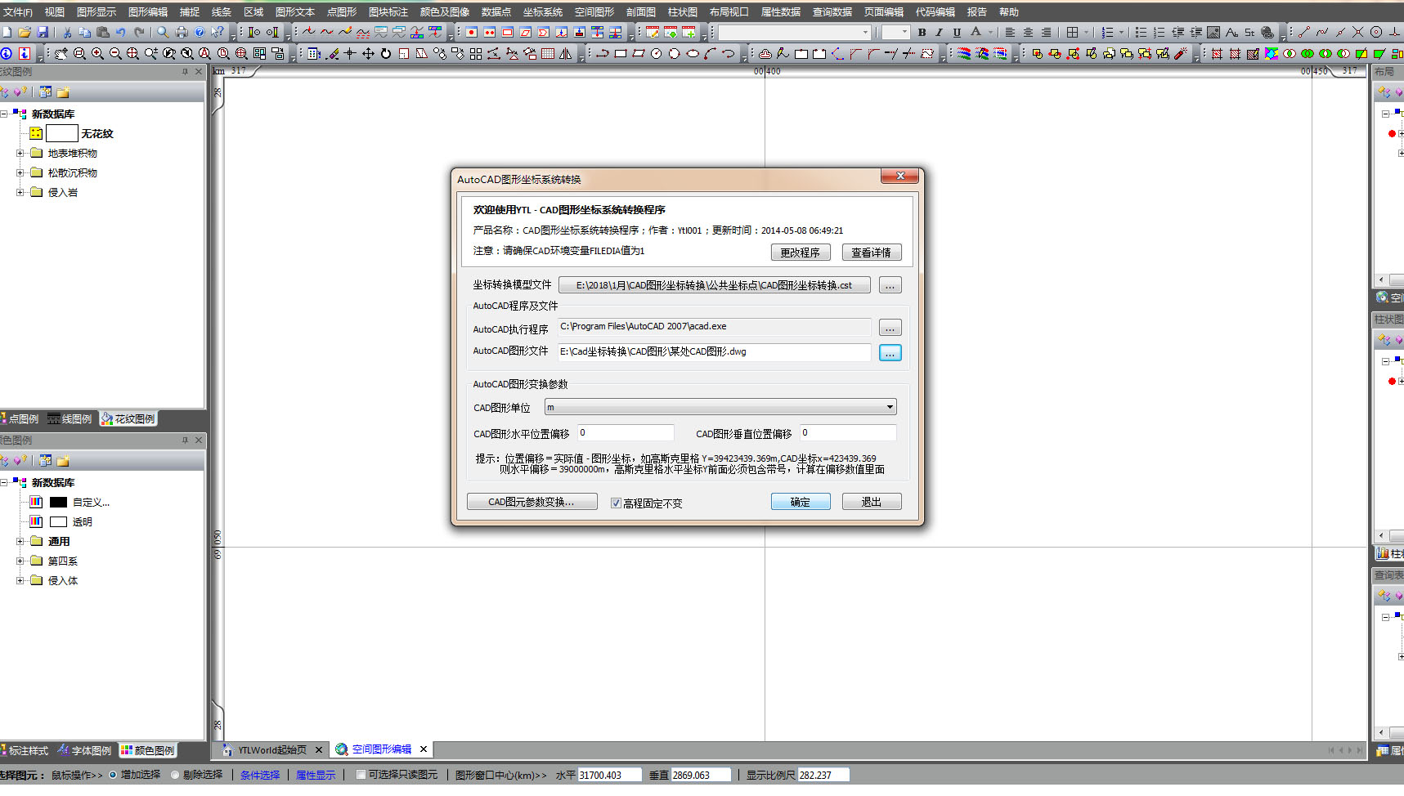Image resolution: width=1404 pixels, height=796 pixels.
Task: Select 剔除选择 radio button
Action: tap(175, 775)
